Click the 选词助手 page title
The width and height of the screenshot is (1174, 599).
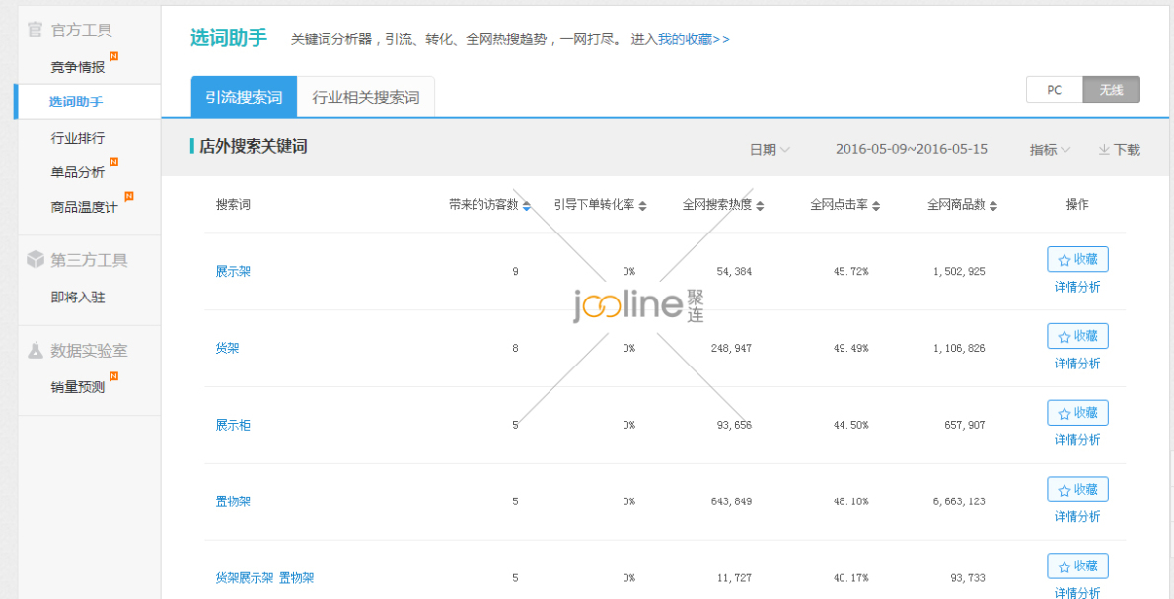click(x=228, y=37)
